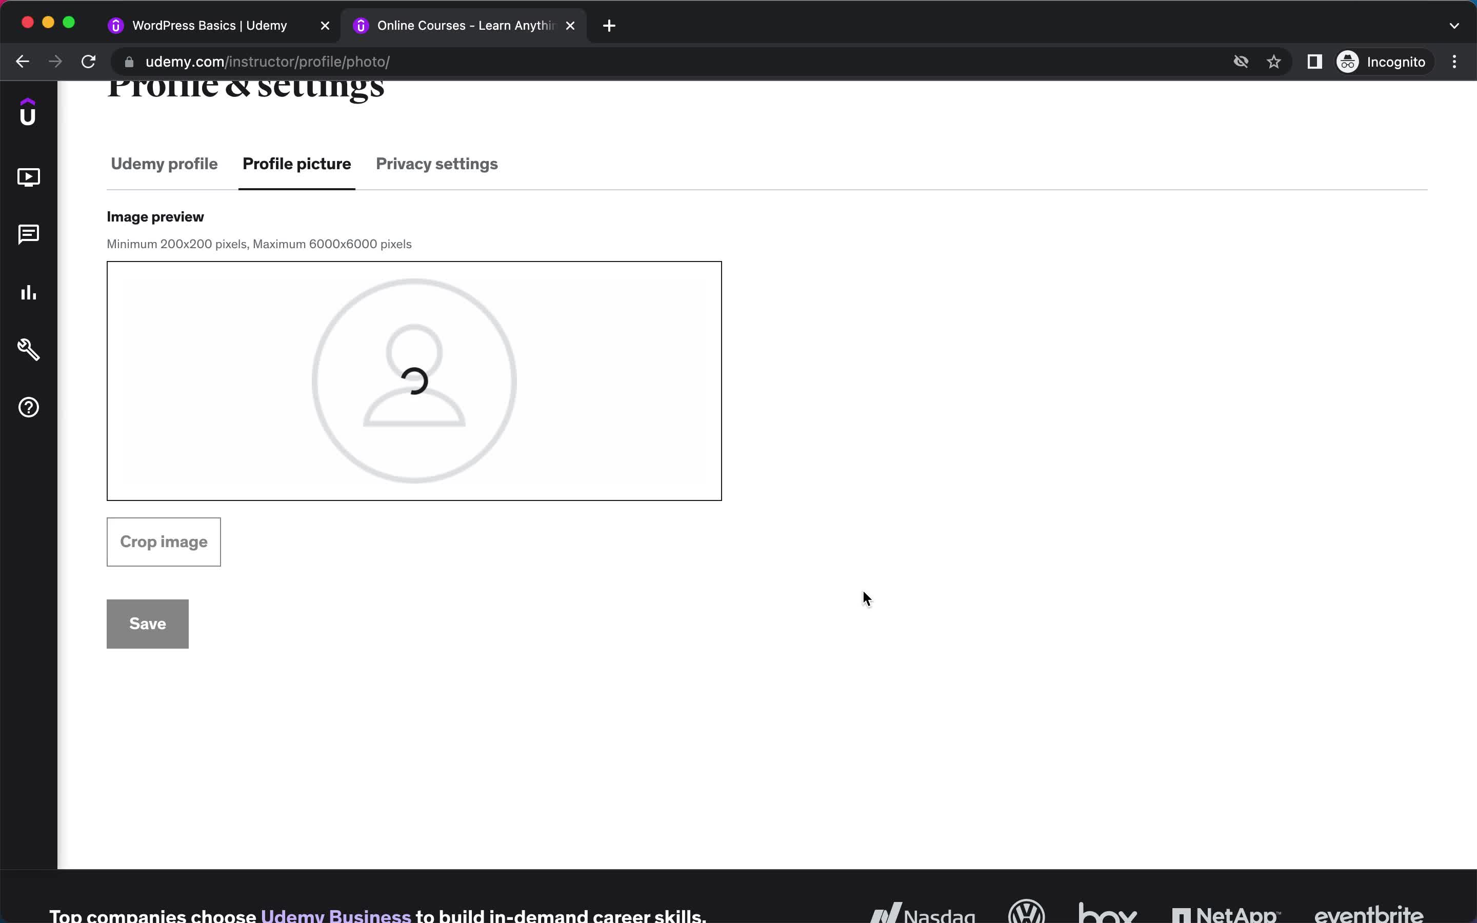
Task: Click the browser forward arrow
Action: (55, 62)
